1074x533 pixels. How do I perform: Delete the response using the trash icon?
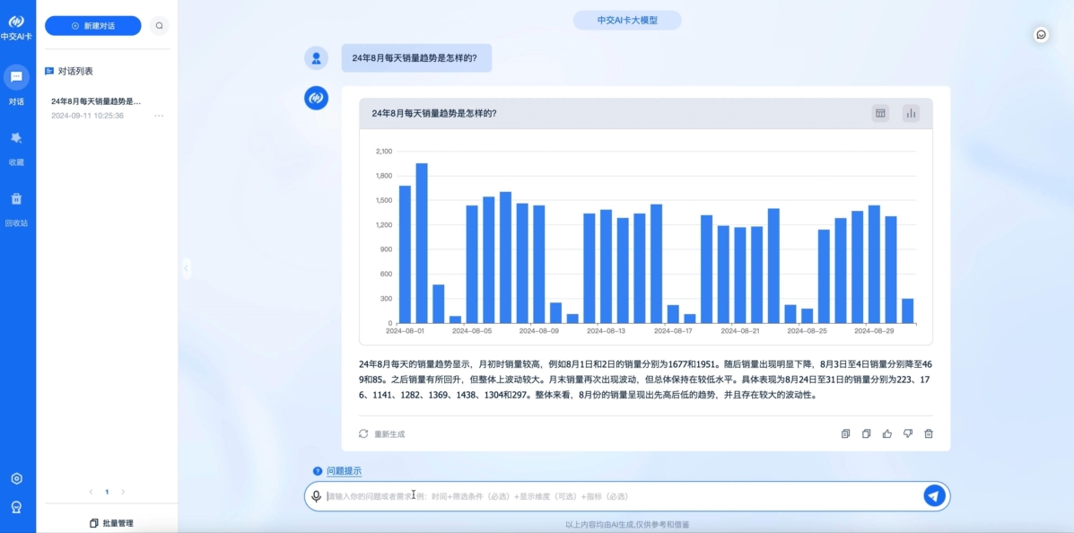pos(929,433)
